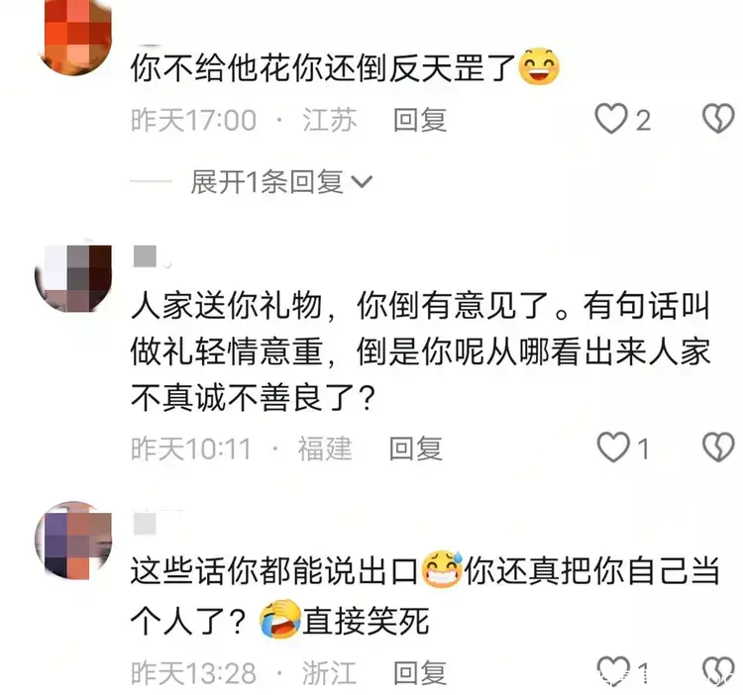Select the comment text 你不给他花你还倒反天罡了
This screenshot has height=695, width=743.
tap(323, 67)
